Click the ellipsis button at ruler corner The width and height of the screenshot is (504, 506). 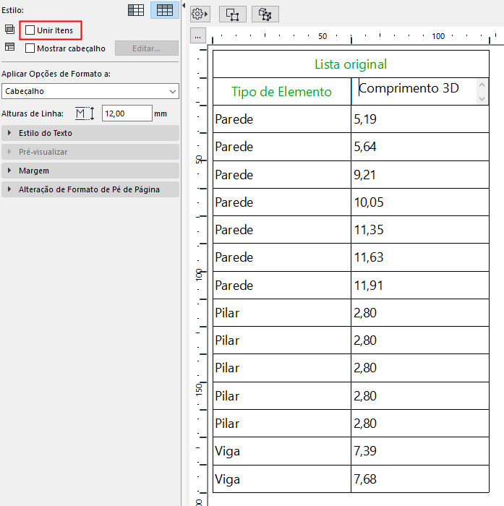coord(197,36)
